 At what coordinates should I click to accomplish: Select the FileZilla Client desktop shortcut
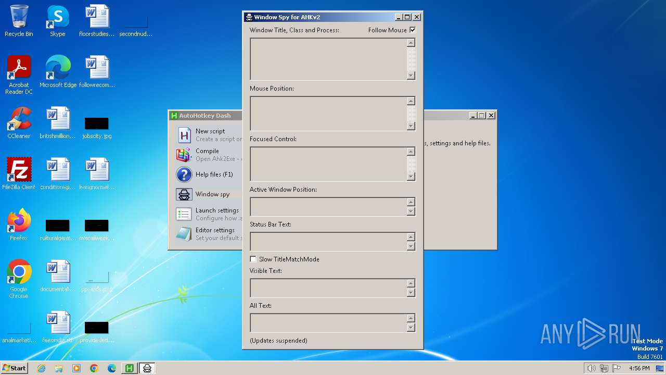pos(19,174)
